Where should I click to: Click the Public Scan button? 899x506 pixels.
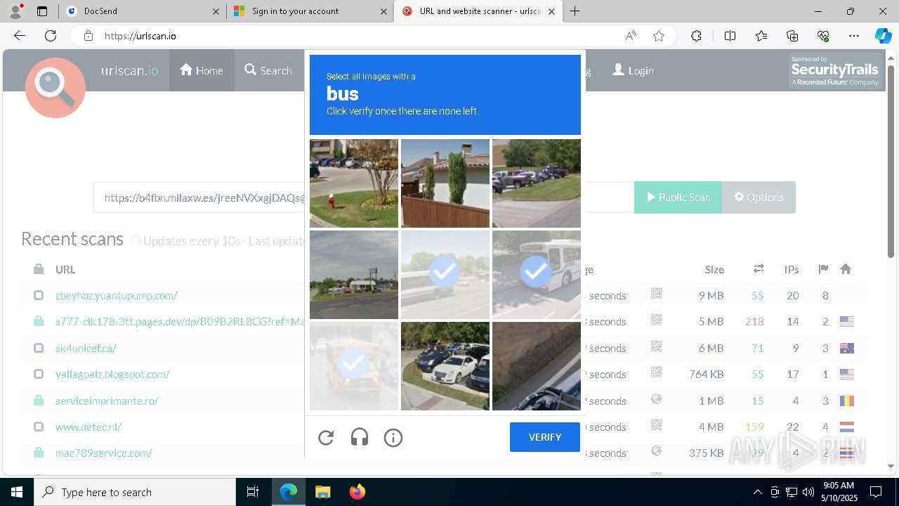(x=678, y=197)
